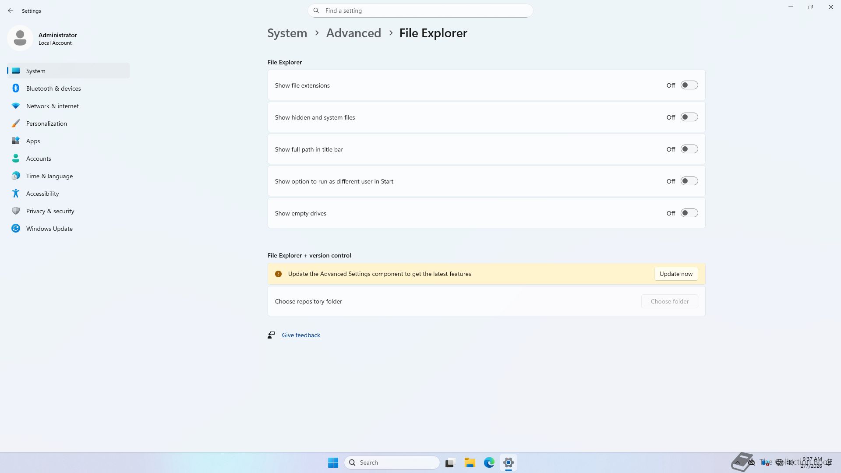Select Time & language in sidebar

click(49, 176)
